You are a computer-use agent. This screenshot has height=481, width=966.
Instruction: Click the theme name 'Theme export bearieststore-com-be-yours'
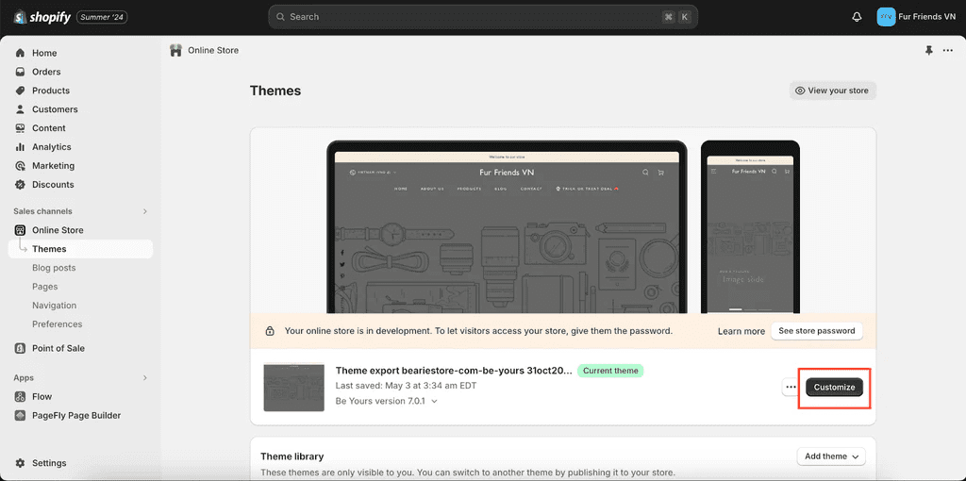coord(454,371)
